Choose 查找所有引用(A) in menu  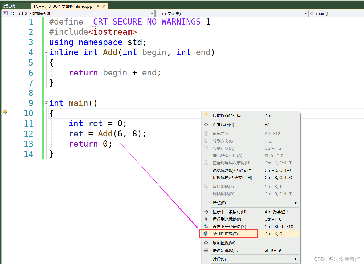[251, 156]
